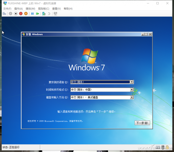Image resolution: width=174 pixels, height=152 pixels.
Task: Expand the 时间和货币格式 dropdown arrow
Action: coord(132,90)
